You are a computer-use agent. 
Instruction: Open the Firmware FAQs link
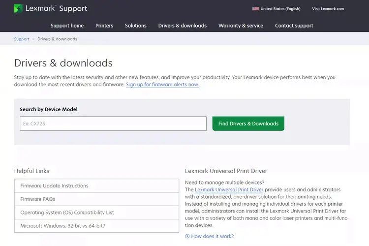pos(96,199)
